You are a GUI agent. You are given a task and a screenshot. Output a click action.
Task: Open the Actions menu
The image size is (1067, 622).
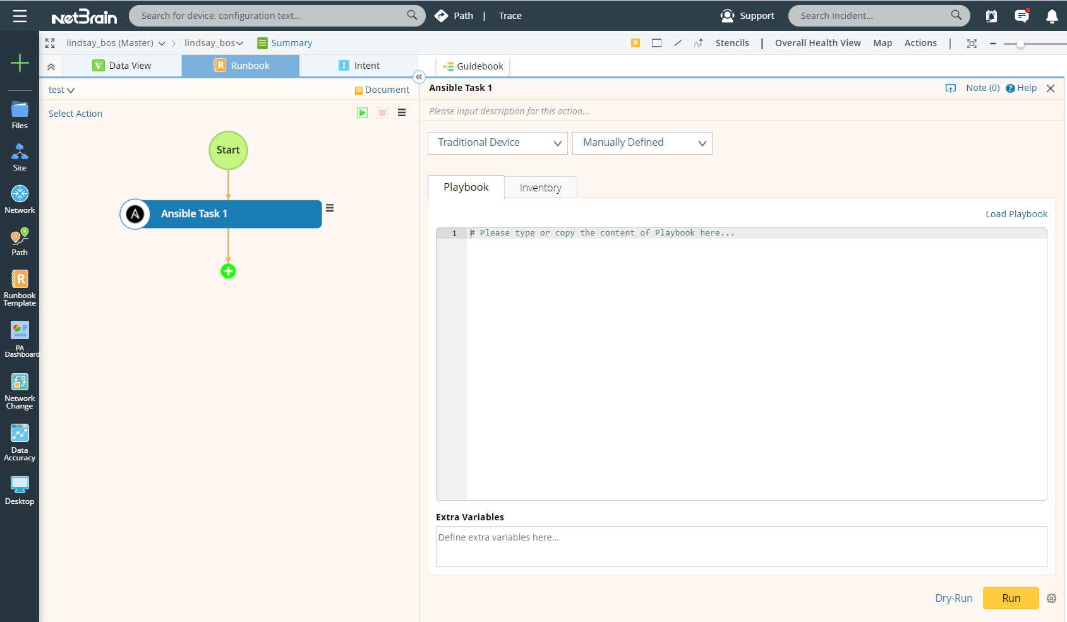pos(920,43)
